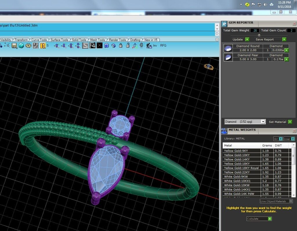Toggle Use Object Materials option
Image resolution: width=297 pixels, height=231 pixels.
(276, 201)
